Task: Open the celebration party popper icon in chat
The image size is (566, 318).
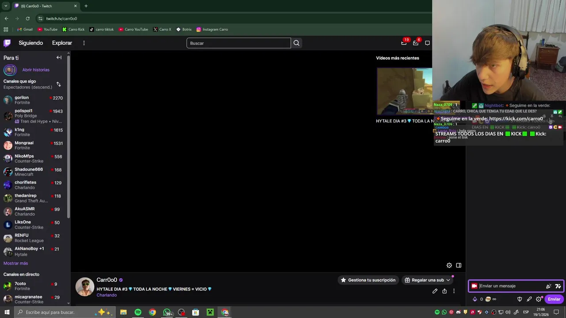Action: [549, 286]
